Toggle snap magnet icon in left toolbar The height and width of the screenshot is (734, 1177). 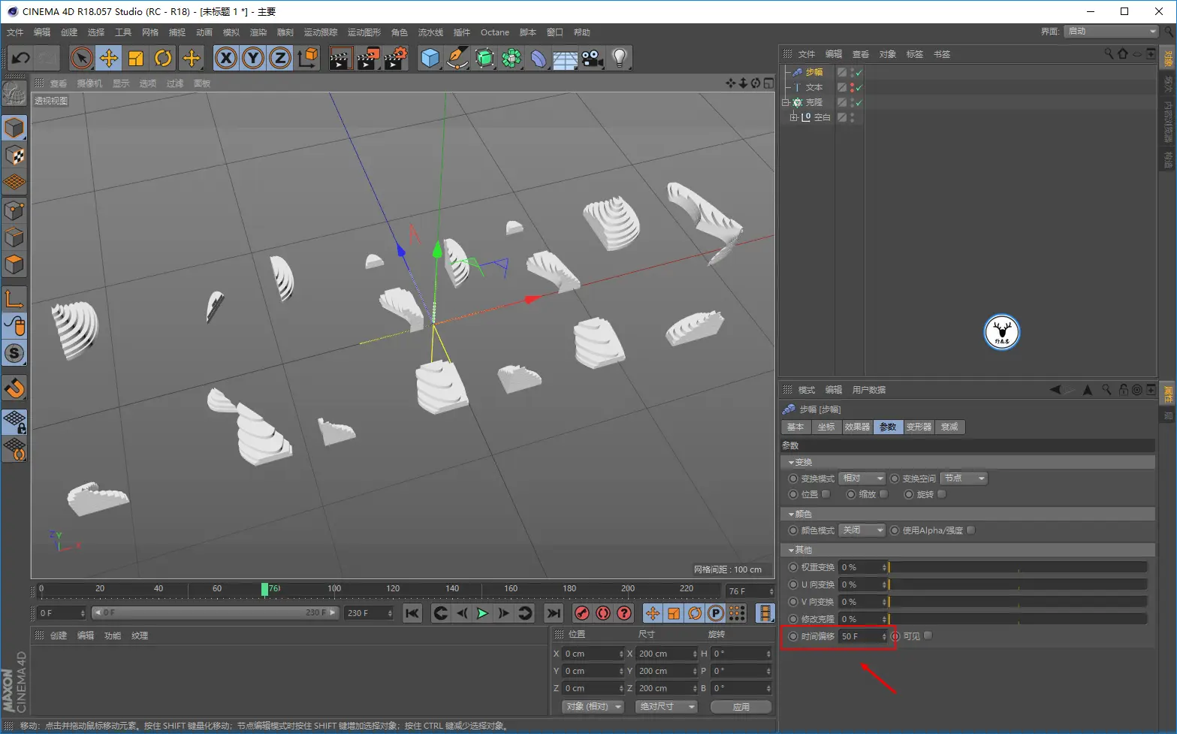[14, 388]
